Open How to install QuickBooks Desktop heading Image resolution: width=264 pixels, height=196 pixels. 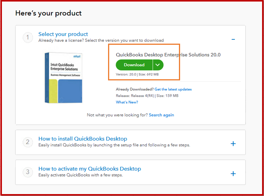click(x=83, y=139)
